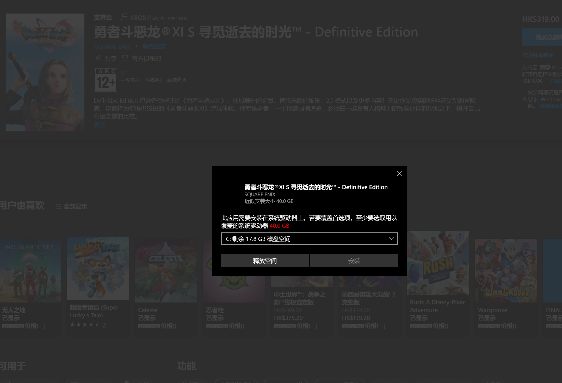Click 近似安装大小 40.0 GB text

(x=269, y=201)
